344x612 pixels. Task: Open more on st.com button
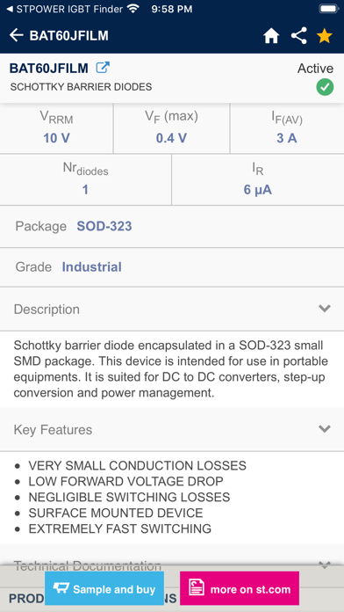click(x=240, y=588)
